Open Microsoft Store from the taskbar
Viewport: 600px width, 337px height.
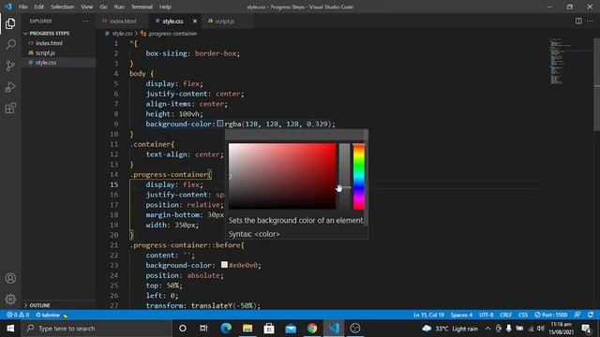tap(269, 329)
